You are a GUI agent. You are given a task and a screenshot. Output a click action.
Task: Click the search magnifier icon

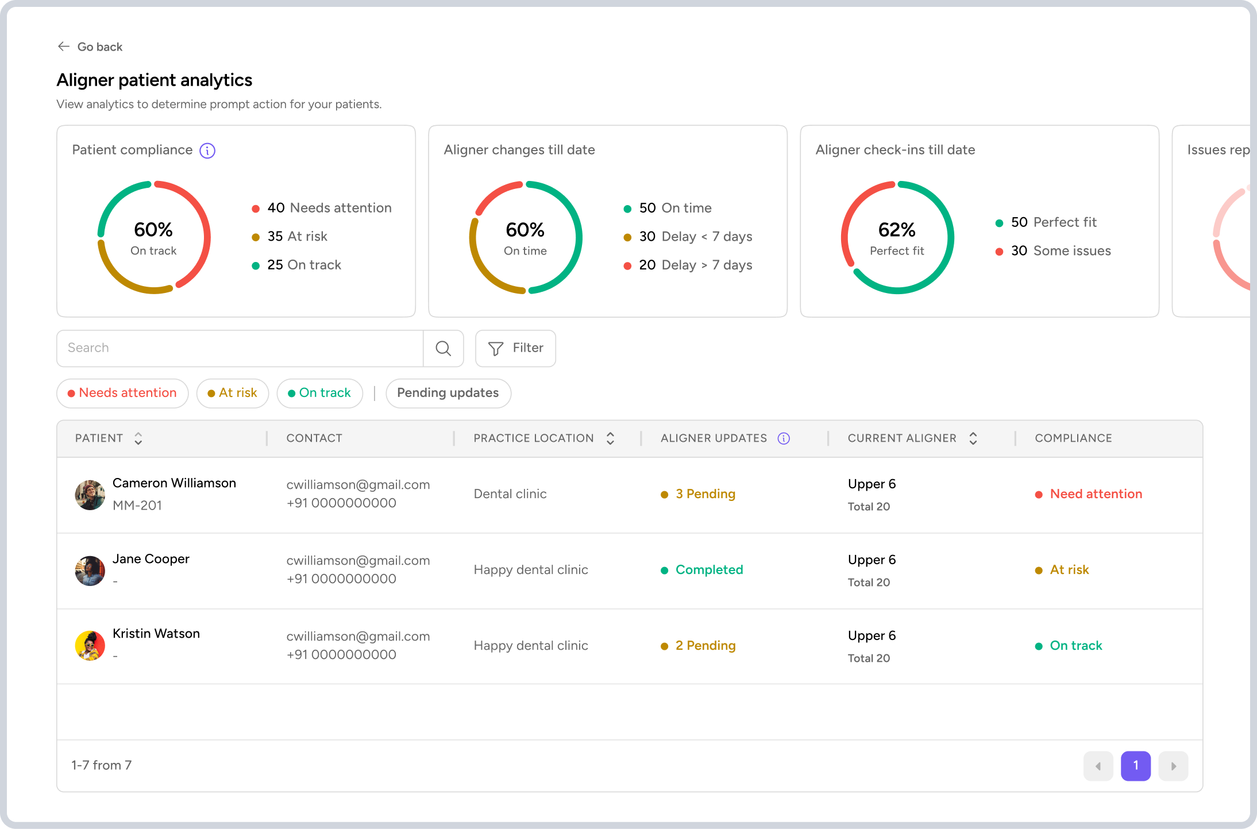(443, 348)
